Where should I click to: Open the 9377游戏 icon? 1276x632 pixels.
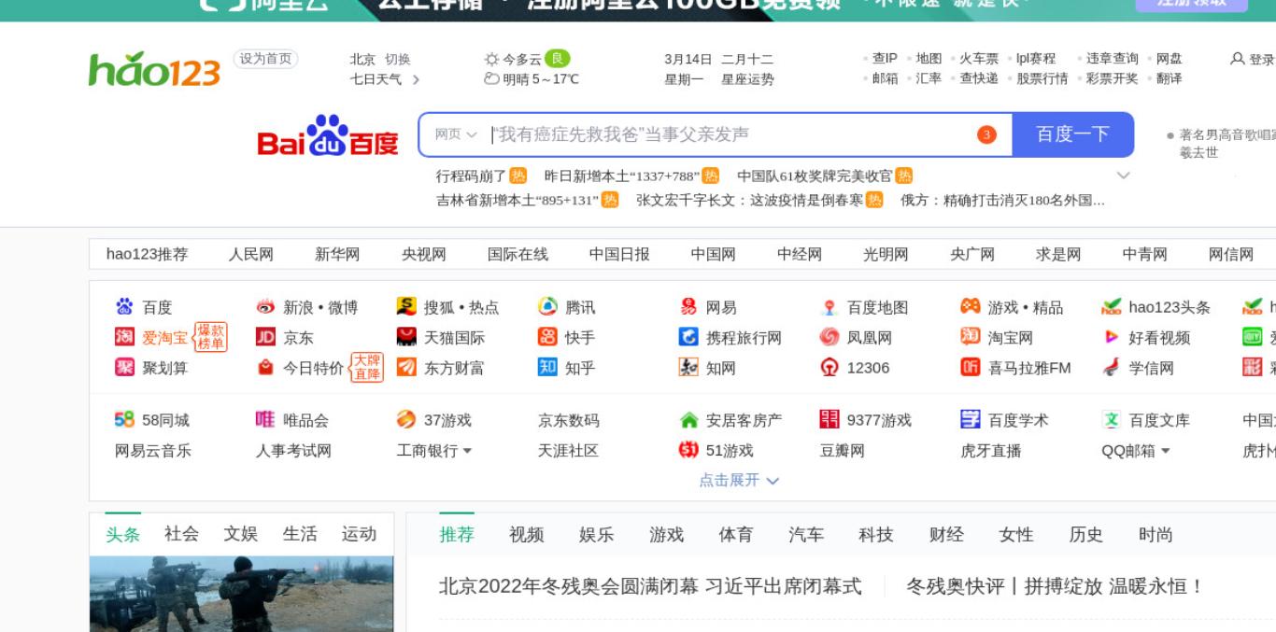pyautogui.click(x=829, y=420)
